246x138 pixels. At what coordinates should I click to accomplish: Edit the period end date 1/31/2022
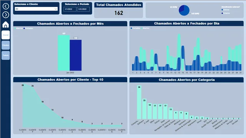[x=83, y=9]
